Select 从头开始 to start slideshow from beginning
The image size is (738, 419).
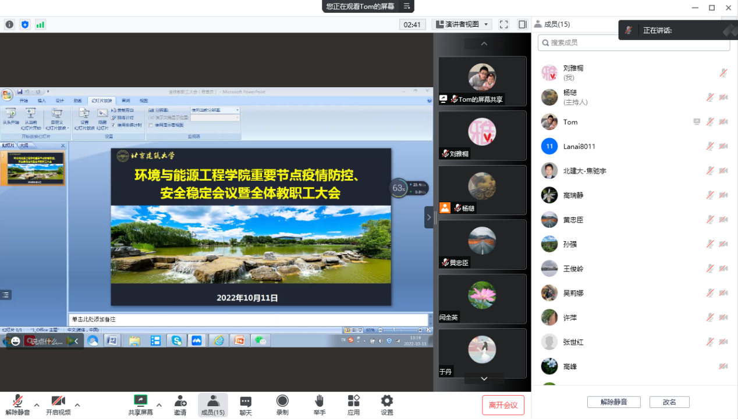coord(10,117)
